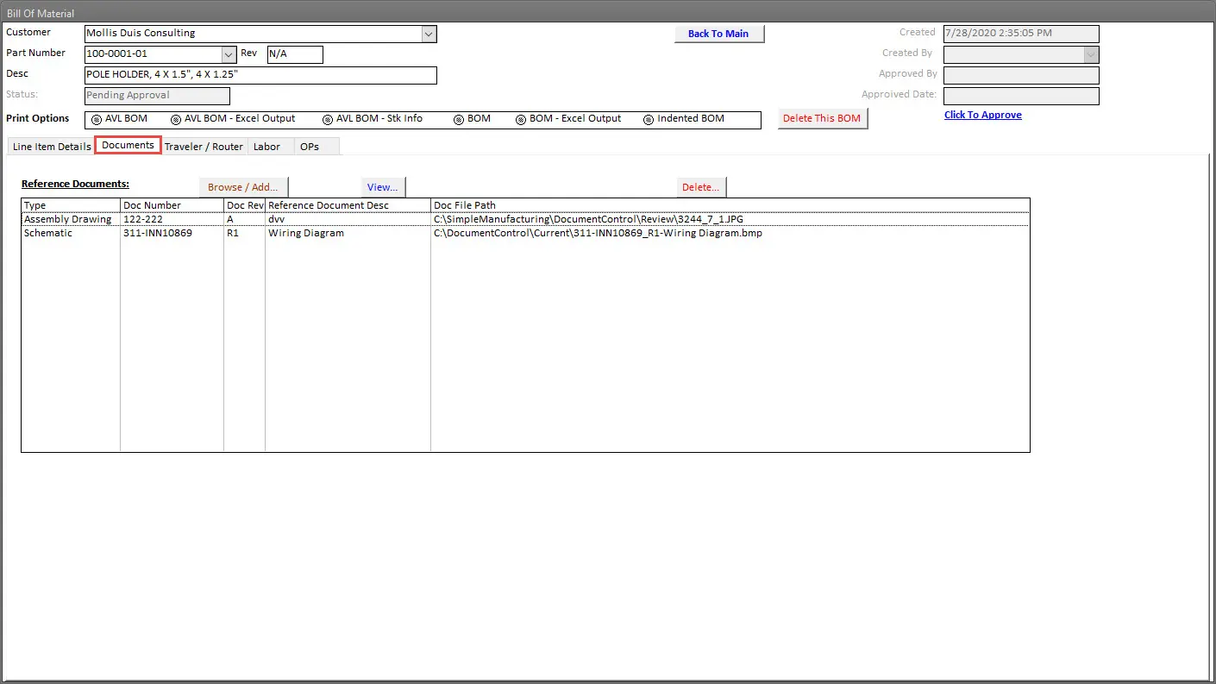Open the OPs tab
This screenshot has width=1216, height=684.
(310, 147)
